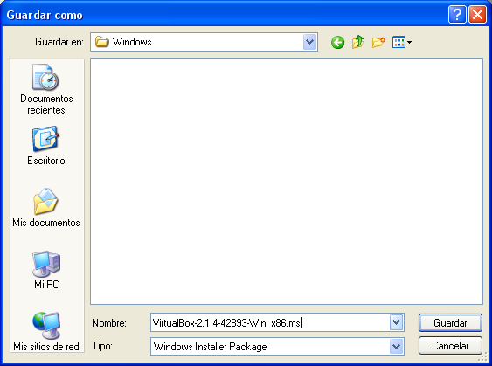
Task: Open Documentos recientes in sidebar
Action: point(46,89)
